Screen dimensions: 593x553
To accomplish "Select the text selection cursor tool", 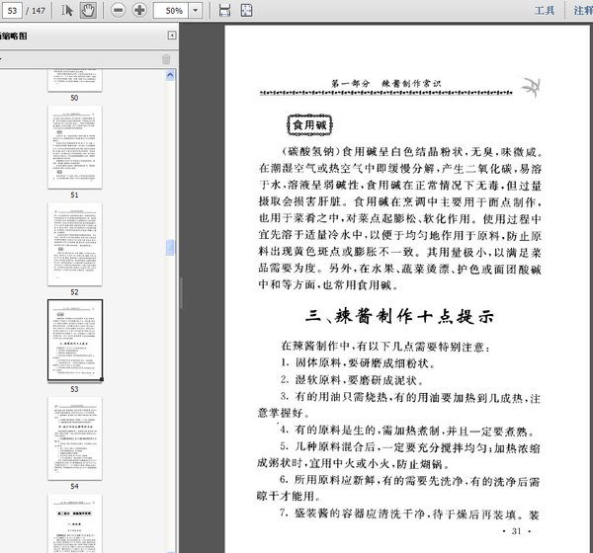I will 67,10.
